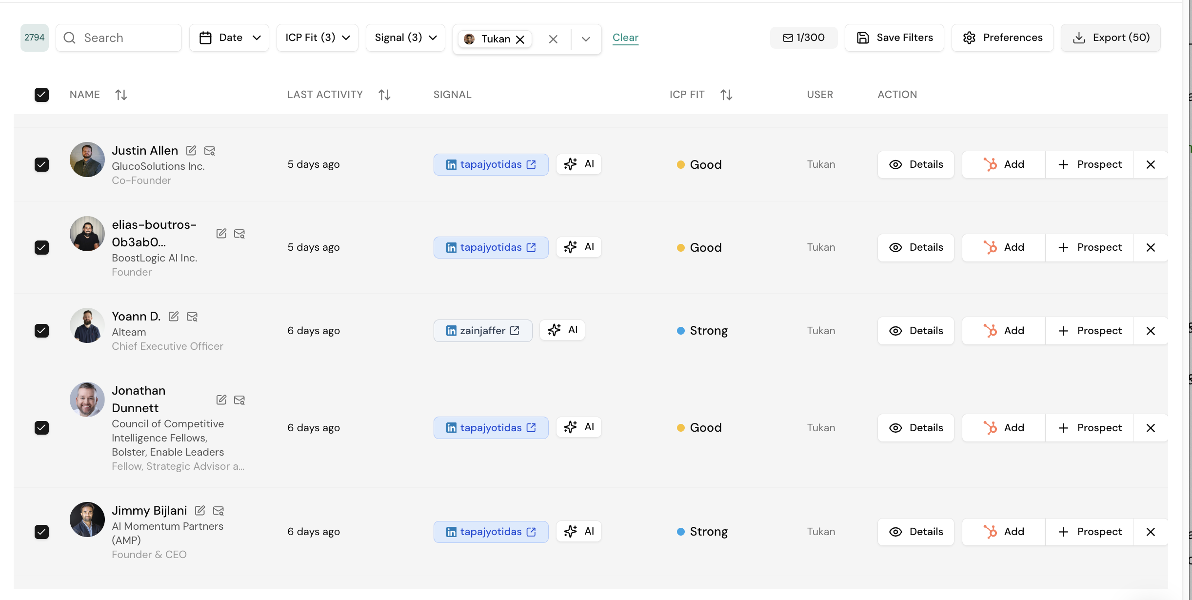Screen dimensions: 1192x600
Task: Click email lookup icon beside Yoann D.
Action: [x=192, y=317]
